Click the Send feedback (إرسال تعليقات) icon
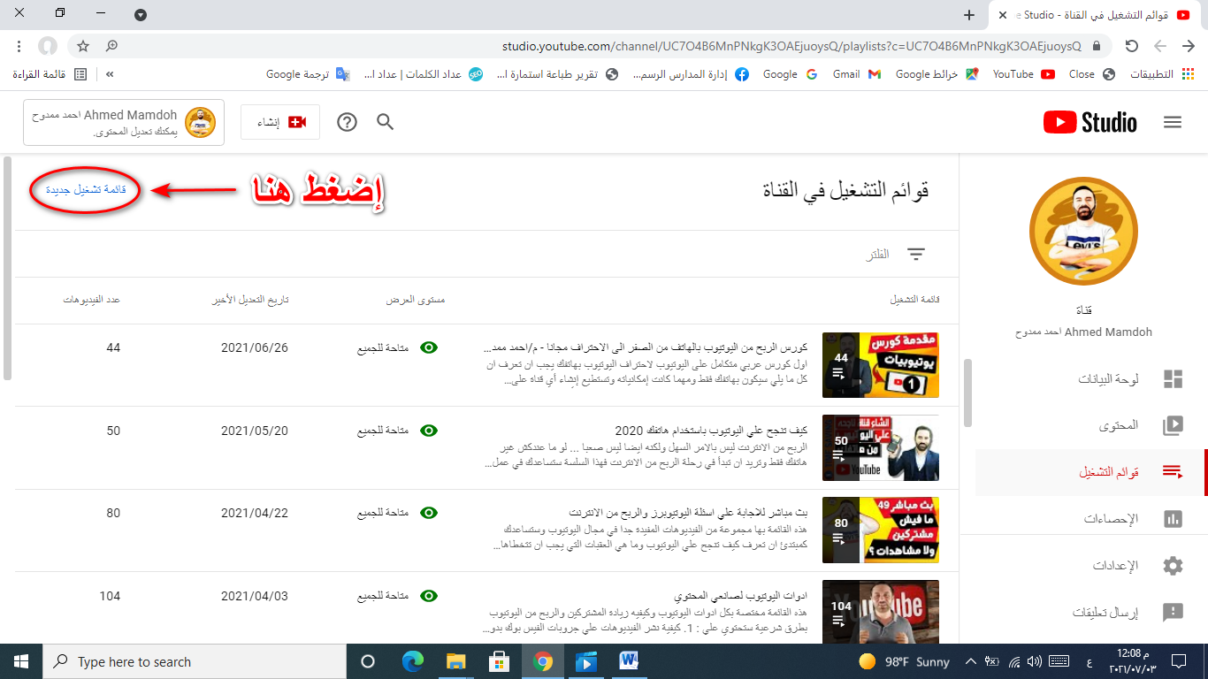The height and width of the screenshot is (679, 1208). point(1173,612)
